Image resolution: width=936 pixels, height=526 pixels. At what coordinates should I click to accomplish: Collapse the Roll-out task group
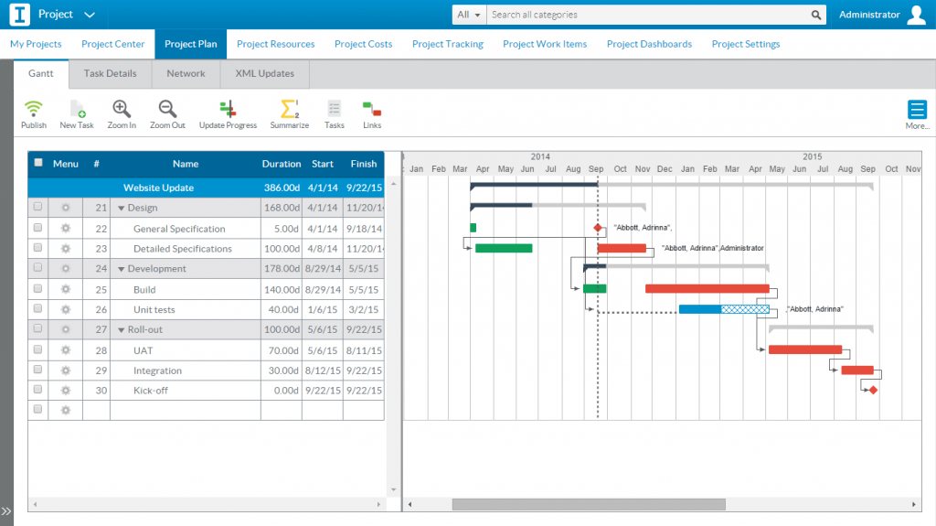pos(122,330)
